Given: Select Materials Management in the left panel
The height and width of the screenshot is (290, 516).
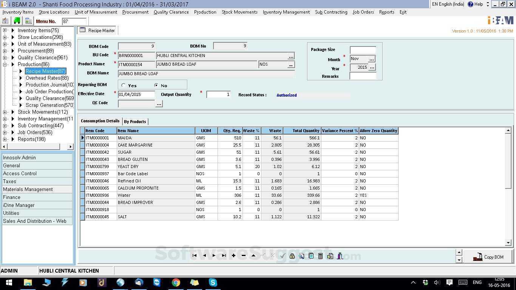Looking at the screenshot, I should pyautogui.click(x=28, y=189).
